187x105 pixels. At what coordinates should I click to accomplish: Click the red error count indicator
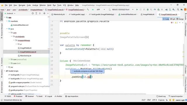pos(172,23)
